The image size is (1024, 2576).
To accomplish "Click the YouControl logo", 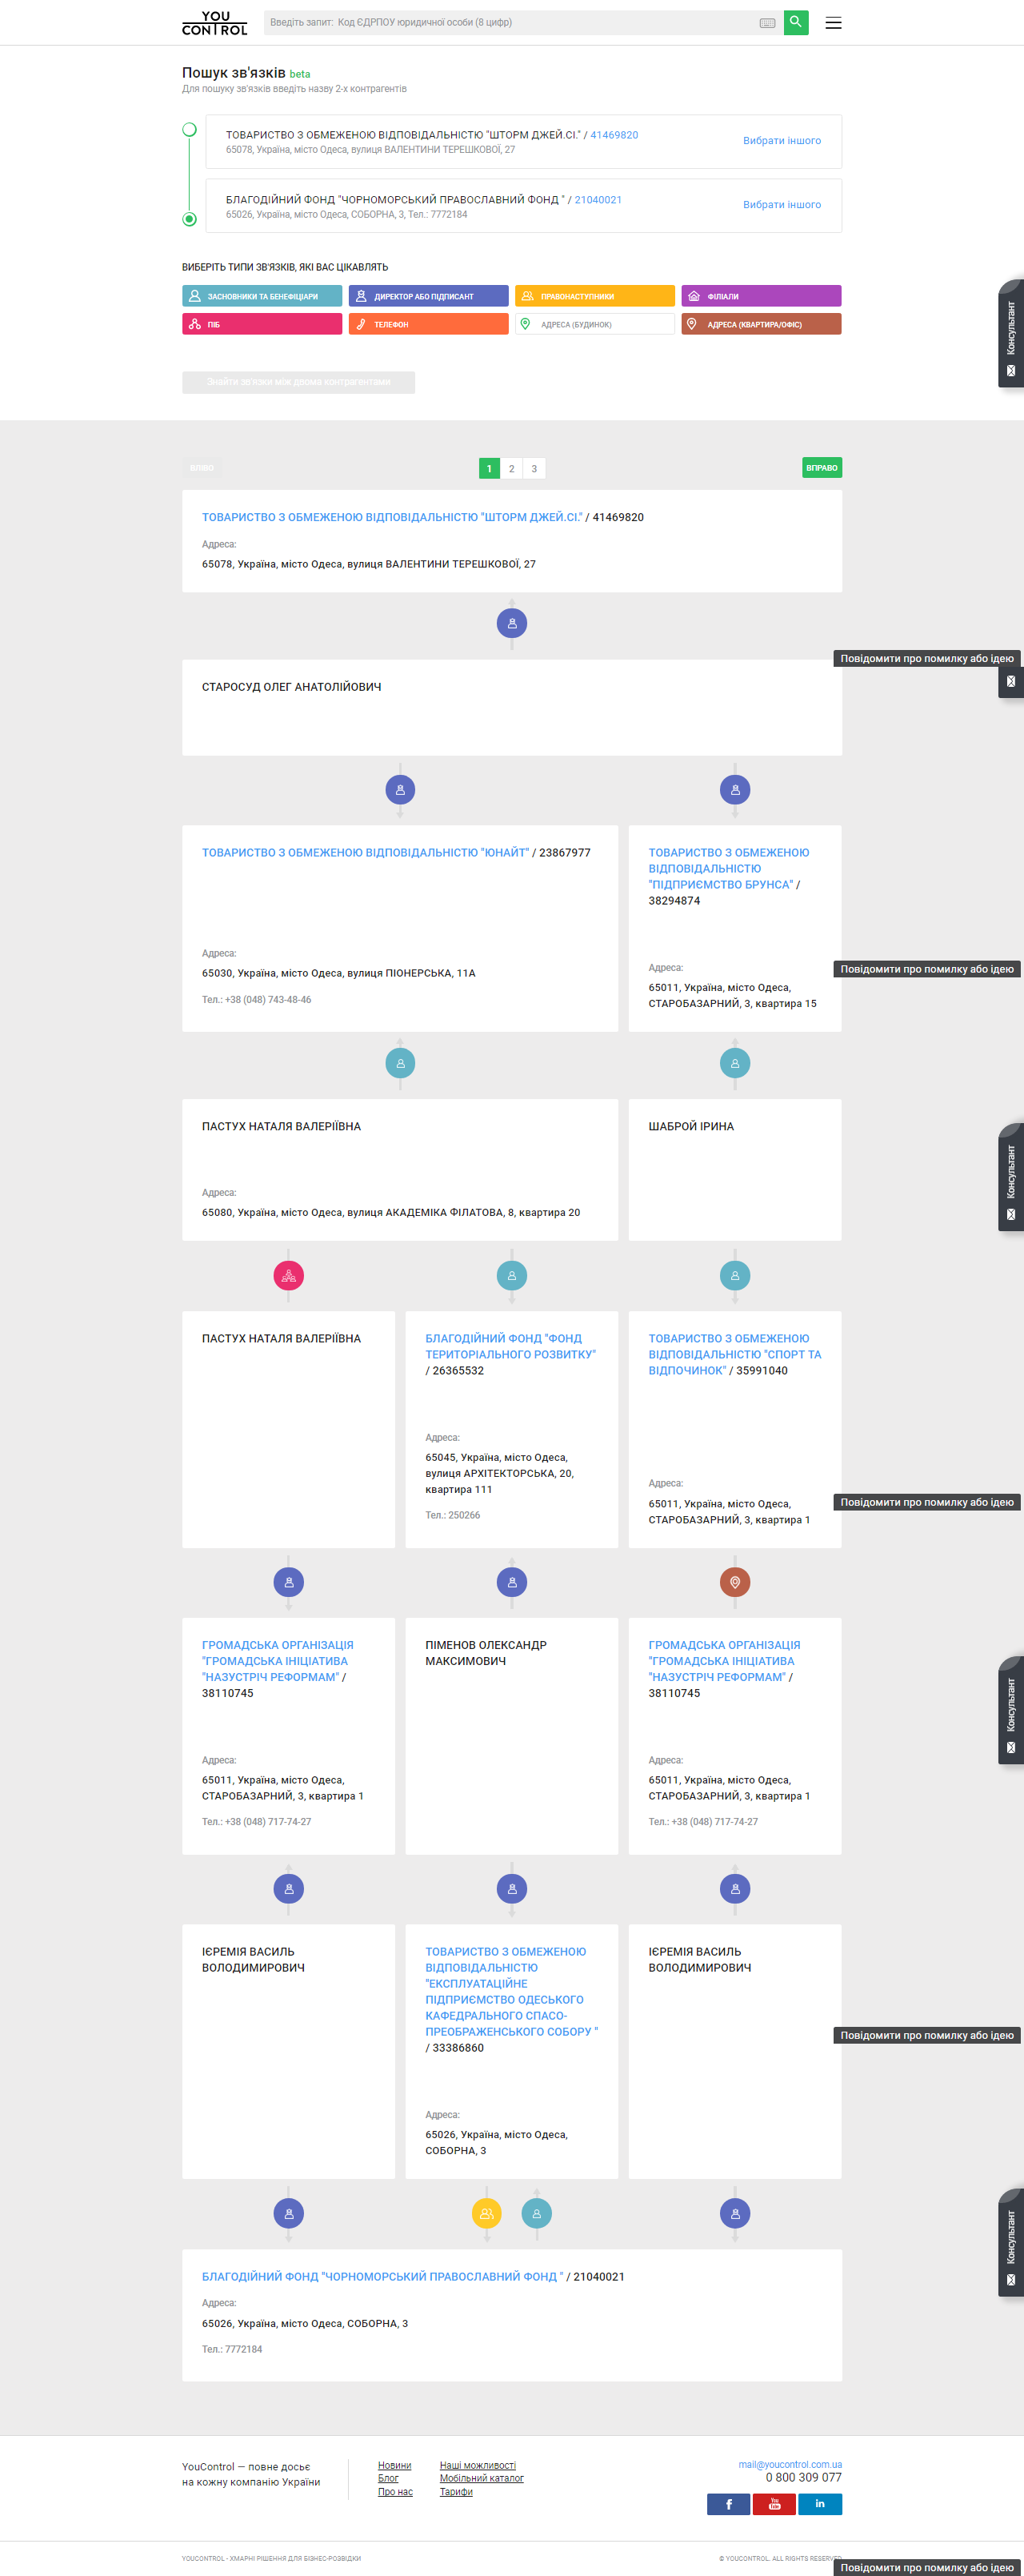I will point(214,23).
